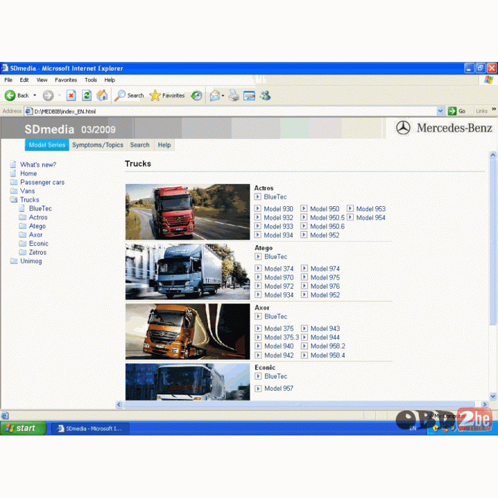Screen dimensions: 498x498
Task: Open Home in the sidebar tree
Action: point(29,174)
